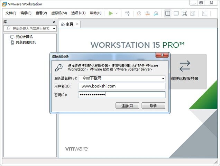Click the Revert to Snapshot icon
This screenshot has height=166, width=220.
pyautogui.click(x=147, y=13)
